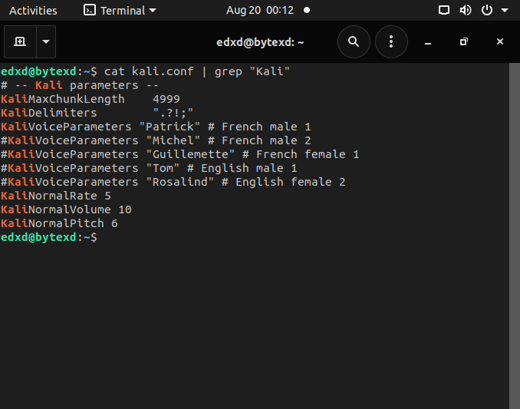Click the volume speaker tray icon

pos(465,10)
